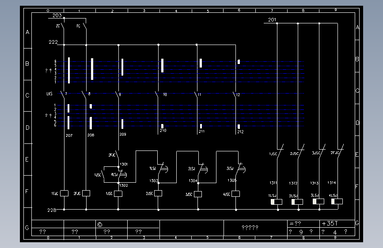Image resolution: width=383 pixels, height=248 pixels.
Task: Select node label 1303
Action: (154, 180)
